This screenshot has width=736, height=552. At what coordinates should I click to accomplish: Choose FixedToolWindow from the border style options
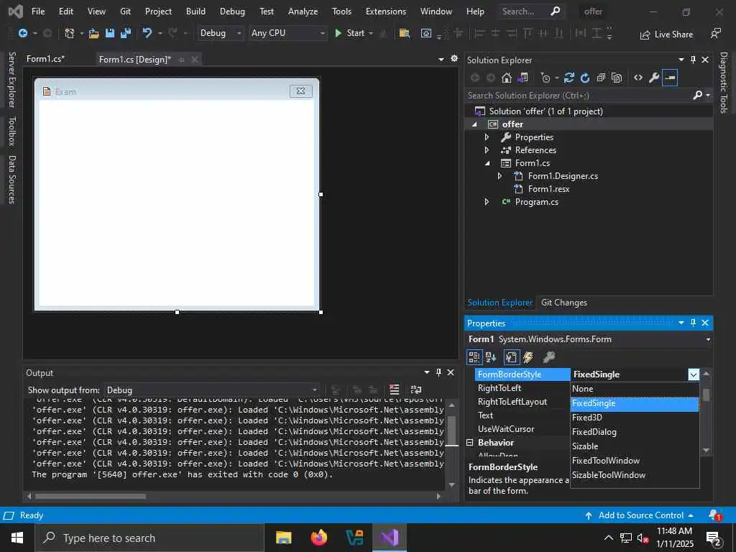click(x=635, y=461)
